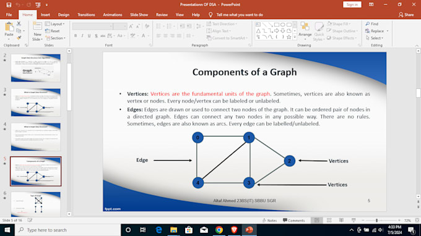This screenshot has width=421, height=236.
Task: Open the File menu
Action: click(9, 15)
